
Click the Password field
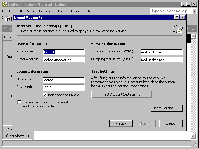point(63,88)
